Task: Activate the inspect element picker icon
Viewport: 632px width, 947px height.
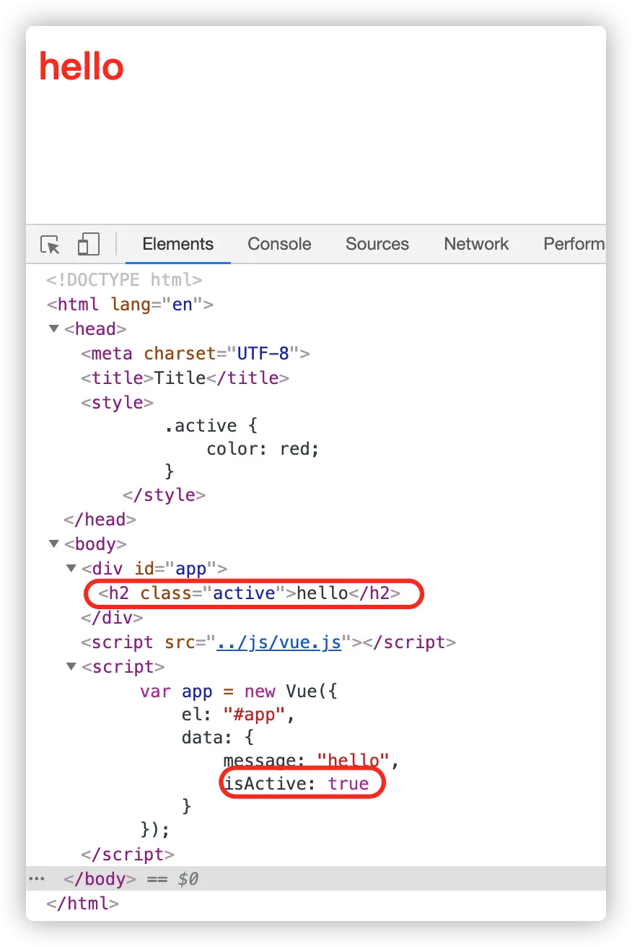Action: click(x=51, y=245)
